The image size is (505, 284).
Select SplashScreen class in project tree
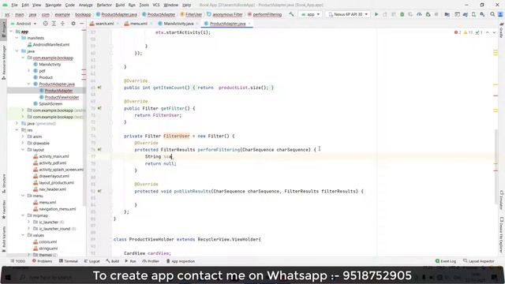click(x=47, y=103)
